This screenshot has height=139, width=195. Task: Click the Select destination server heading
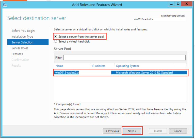coord(37,18)
